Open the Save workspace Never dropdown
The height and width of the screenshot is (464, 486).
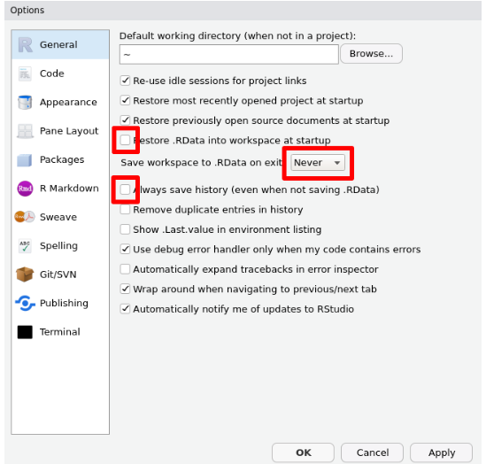(x=318, y=162)
